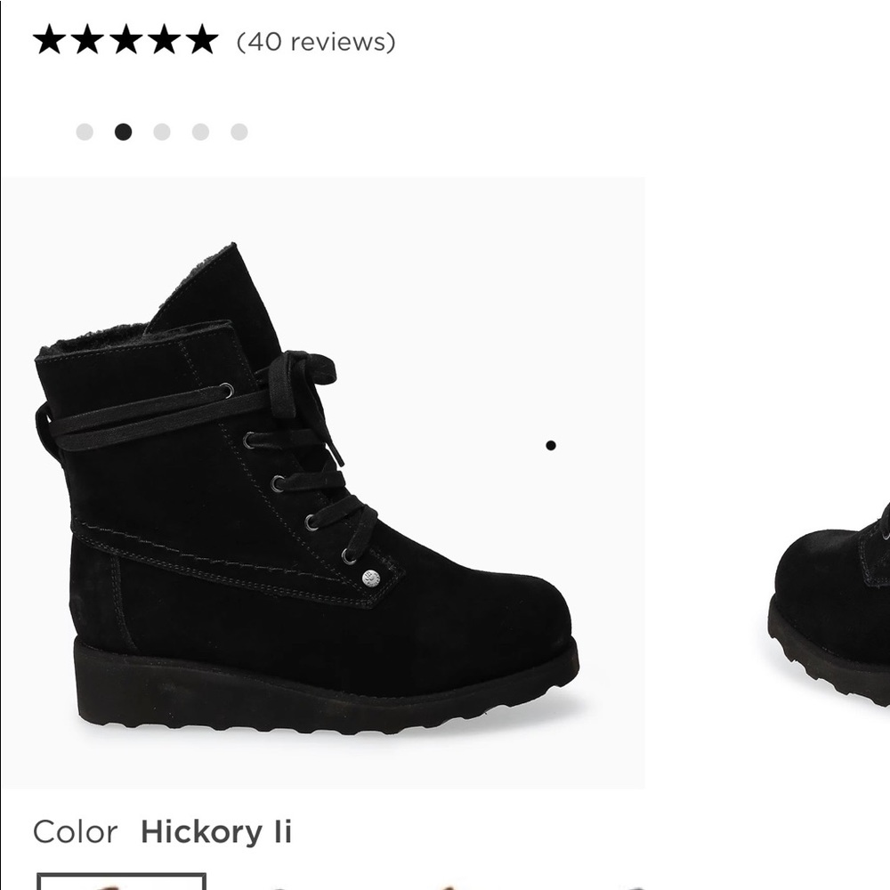
Task: Select the last carousel dot
Action: (239, 132)
